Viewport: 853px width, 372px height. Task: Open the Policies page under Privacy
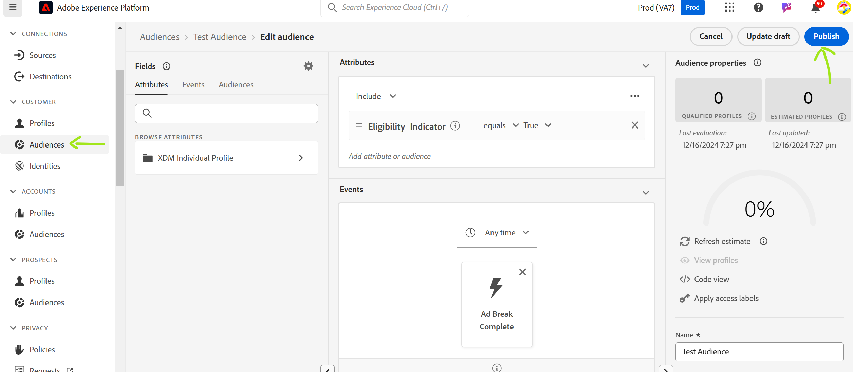click(41, 349)
